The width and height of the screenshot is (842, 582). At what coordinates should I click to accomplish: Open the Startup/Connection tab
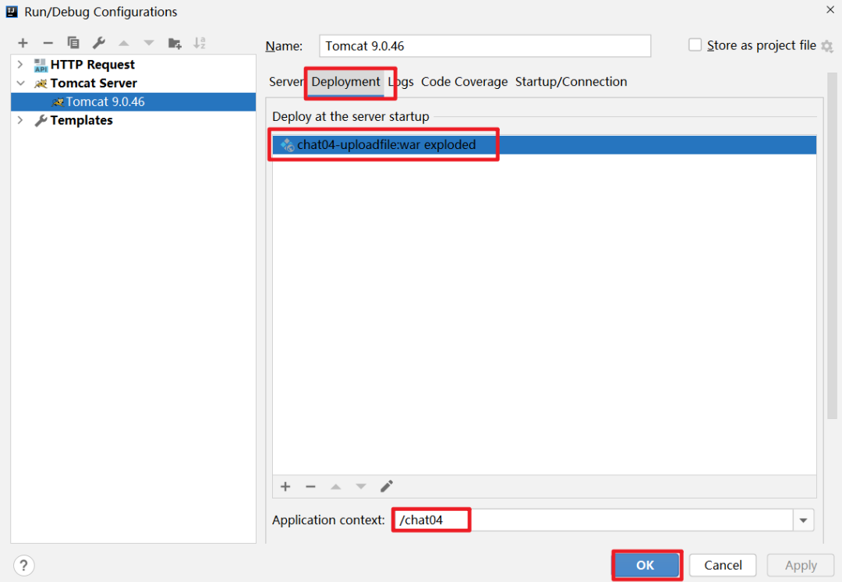[x=571, y=82]
